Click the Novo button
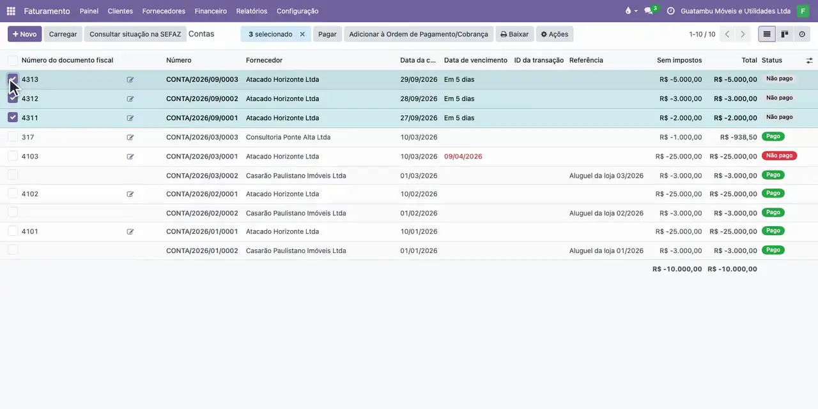 coord(25,34)
